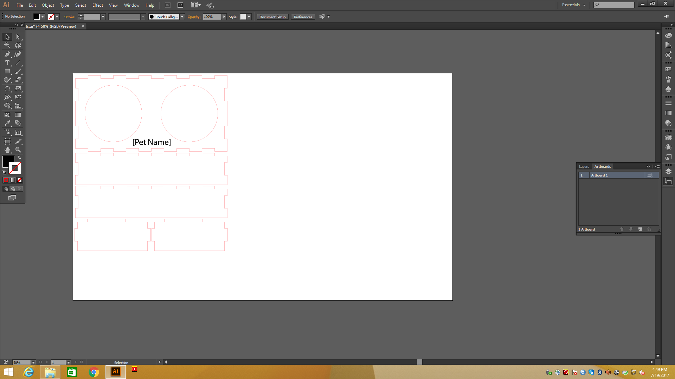Screen dimensions: 675x379
Task: Select the Eyedropper tool
Action: click(x=7, y=124)
